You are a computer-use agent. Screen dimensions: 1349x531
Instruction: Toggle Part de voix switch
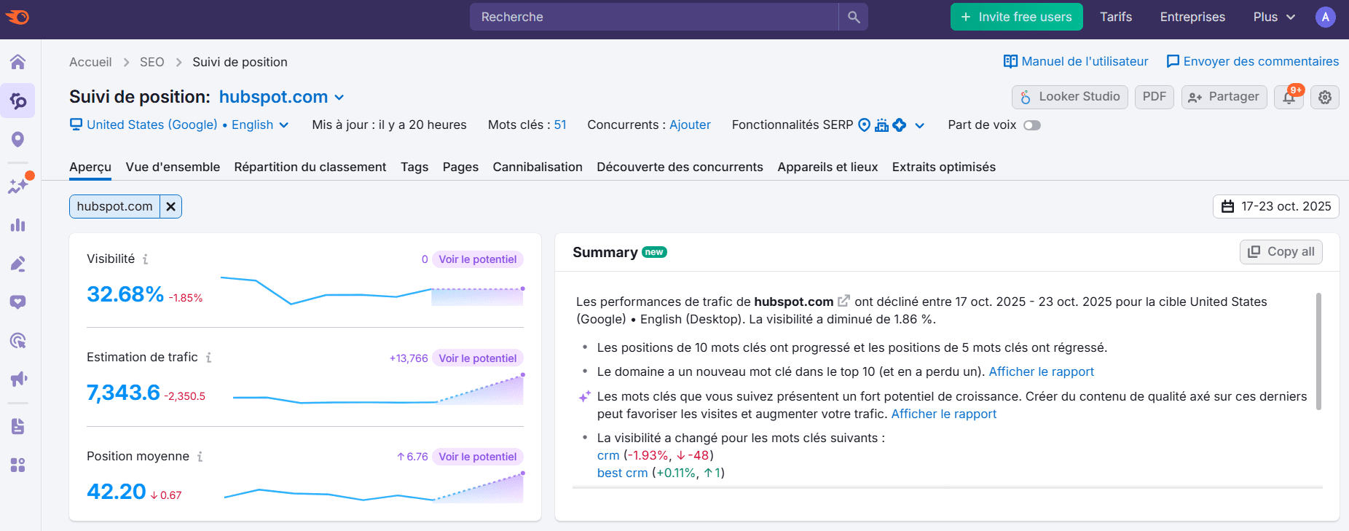click(x=1032, y=125)
